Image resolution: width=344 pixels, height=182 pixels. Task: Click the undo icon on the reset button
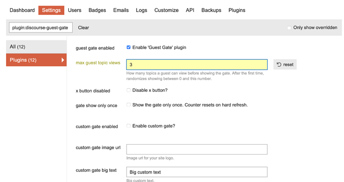(x=279, y=64)
